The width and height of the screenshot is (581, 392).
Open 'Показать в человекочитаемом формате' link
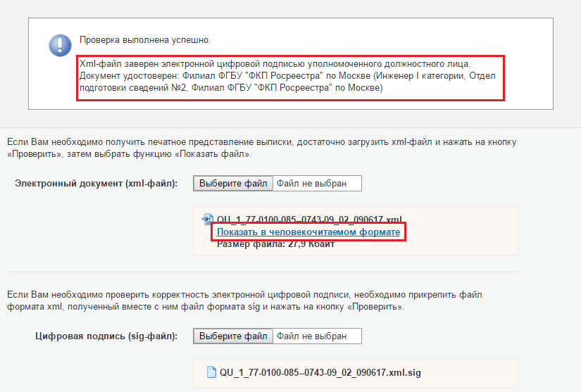[x=308, y=232]
